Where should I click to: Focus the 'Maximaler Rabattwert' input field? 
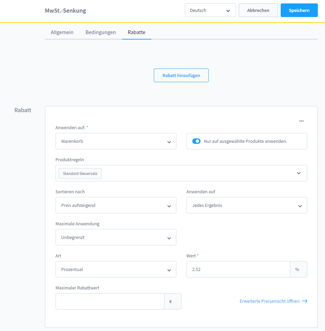click(110, 301)
